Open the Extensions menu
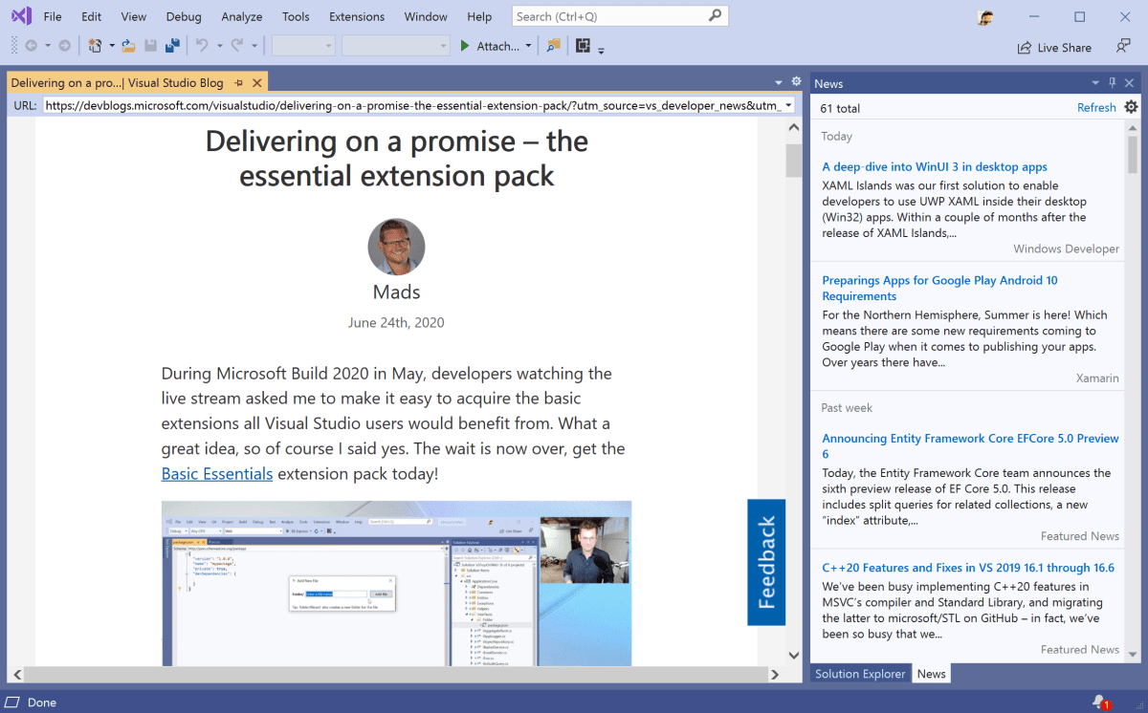 tap(357, 17)
